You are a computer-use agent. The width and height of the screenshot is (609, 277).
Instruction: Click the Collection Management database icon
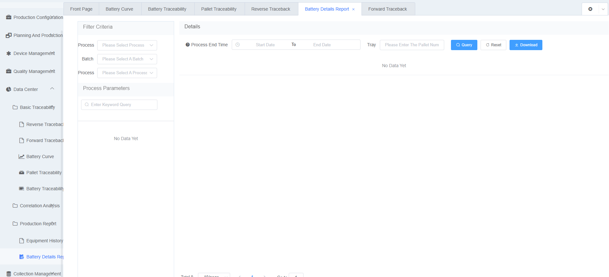(x=9, y=274)
